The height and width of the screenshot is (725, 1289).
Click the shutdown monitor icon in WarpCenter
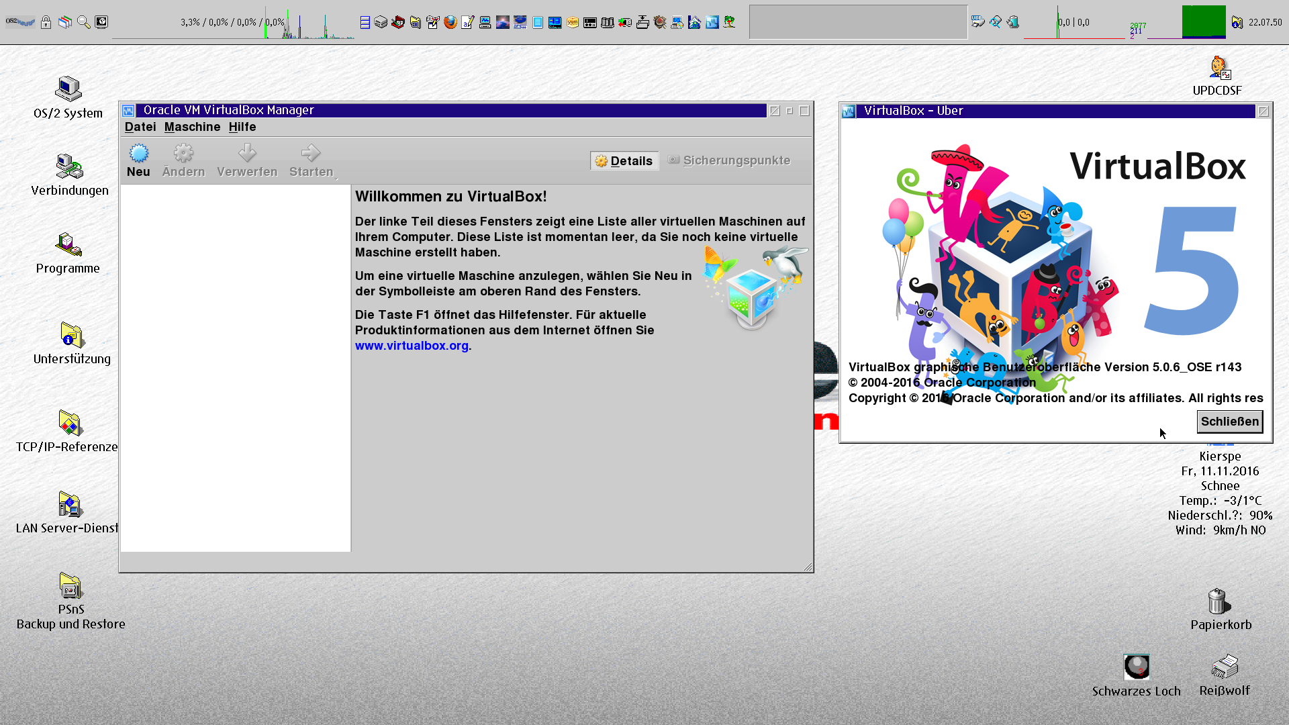click(101, 22)
